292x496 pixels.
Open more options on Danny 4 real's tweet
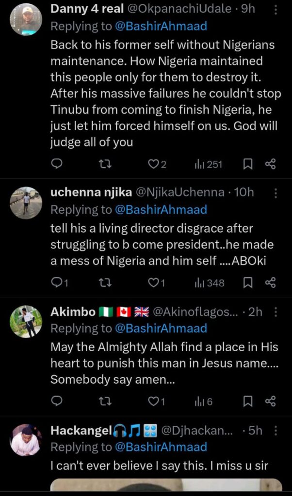276,9
